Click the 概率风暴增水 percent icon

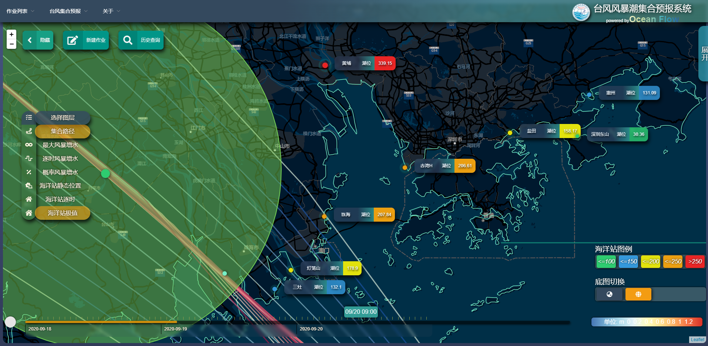pos(29,172)
